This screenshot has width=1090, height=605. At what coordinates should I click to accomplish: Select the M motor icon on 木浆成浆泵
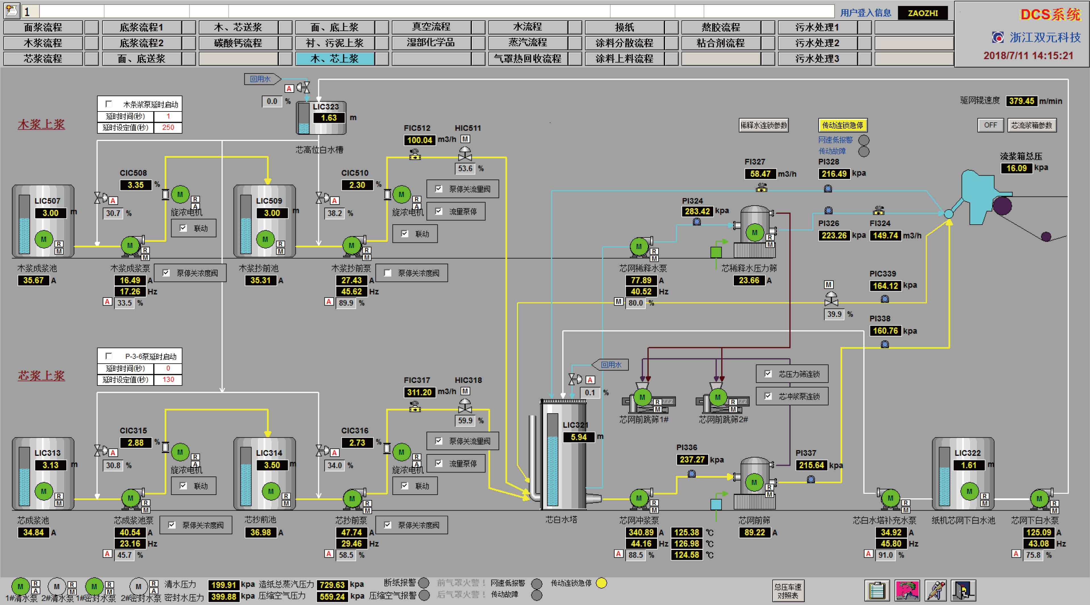pos(130,245)
